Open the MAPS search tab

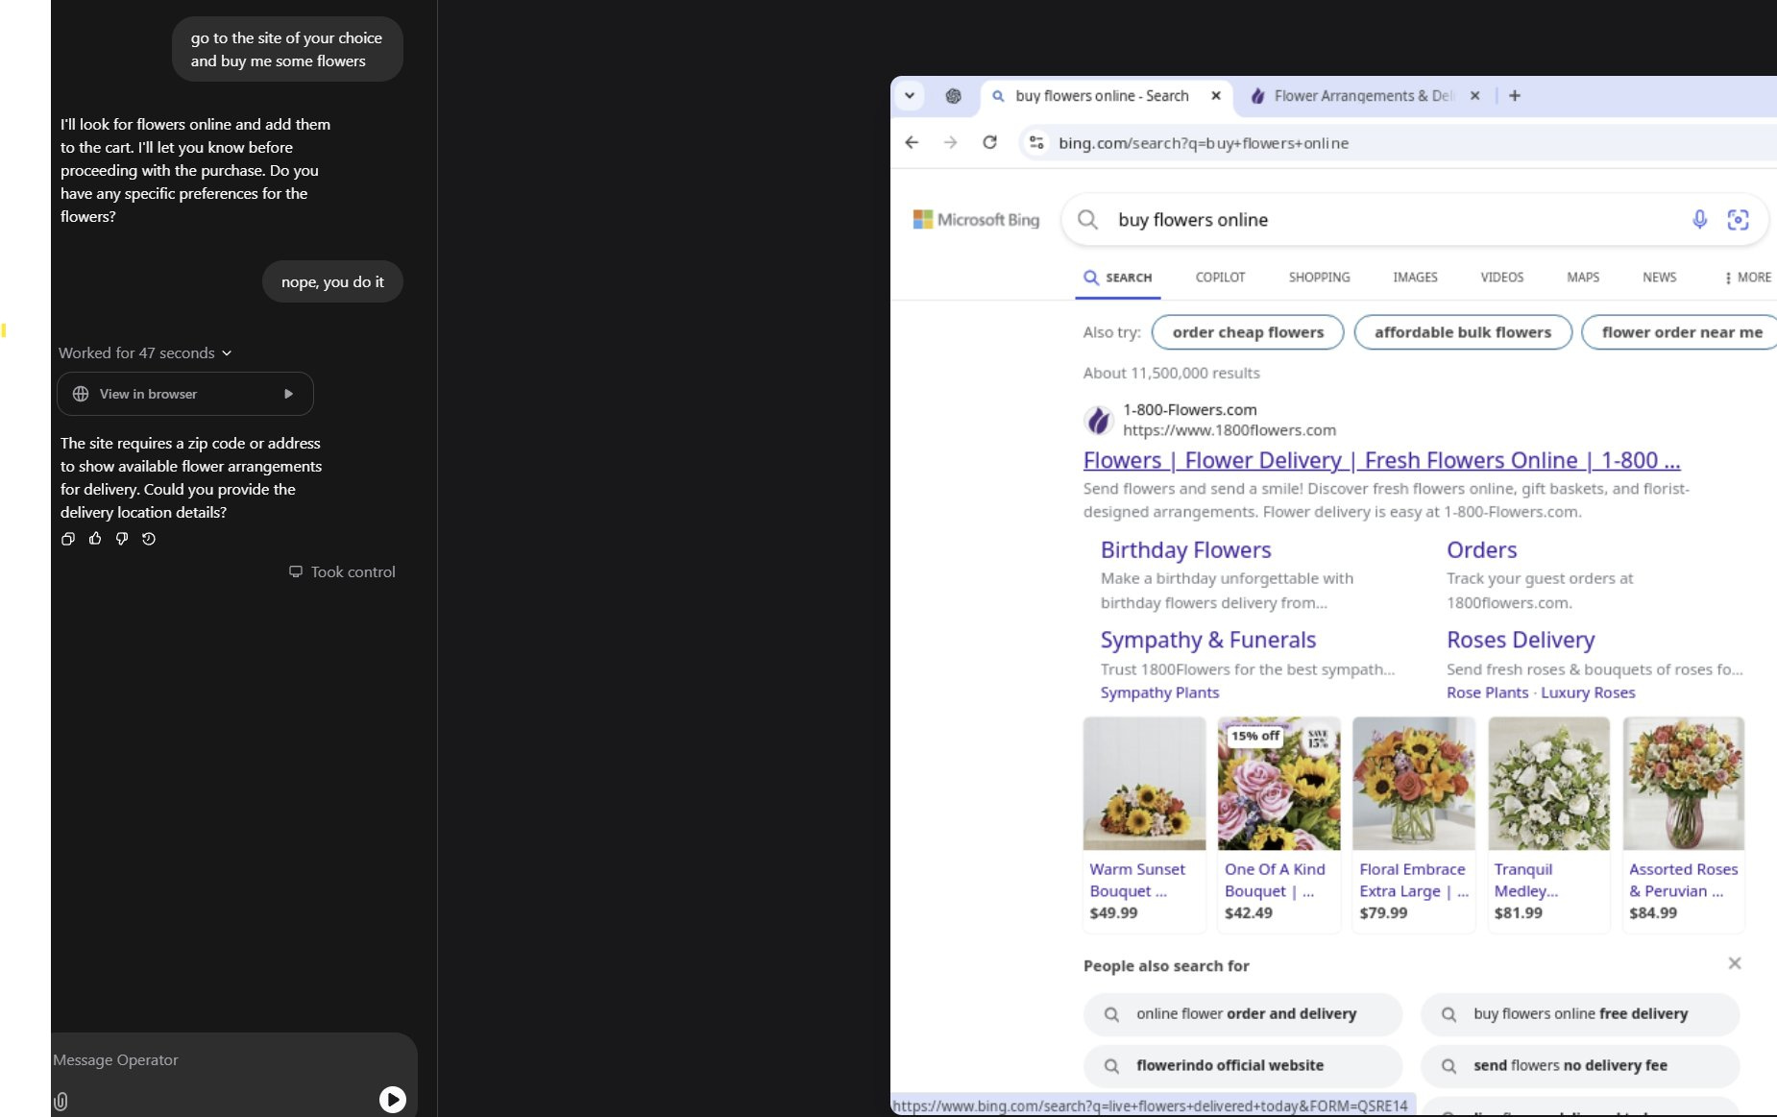(1583, 277)
